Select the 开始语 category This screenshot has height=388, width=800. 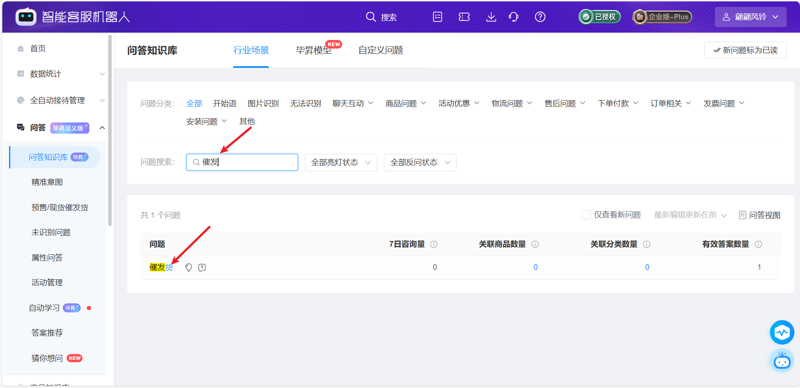tap(225, 104)
